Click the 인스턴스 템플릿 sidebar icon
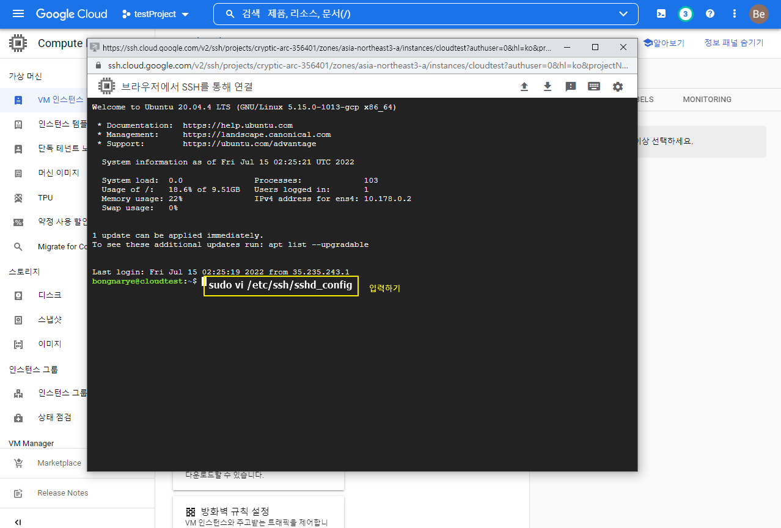 tap(18, 124)
